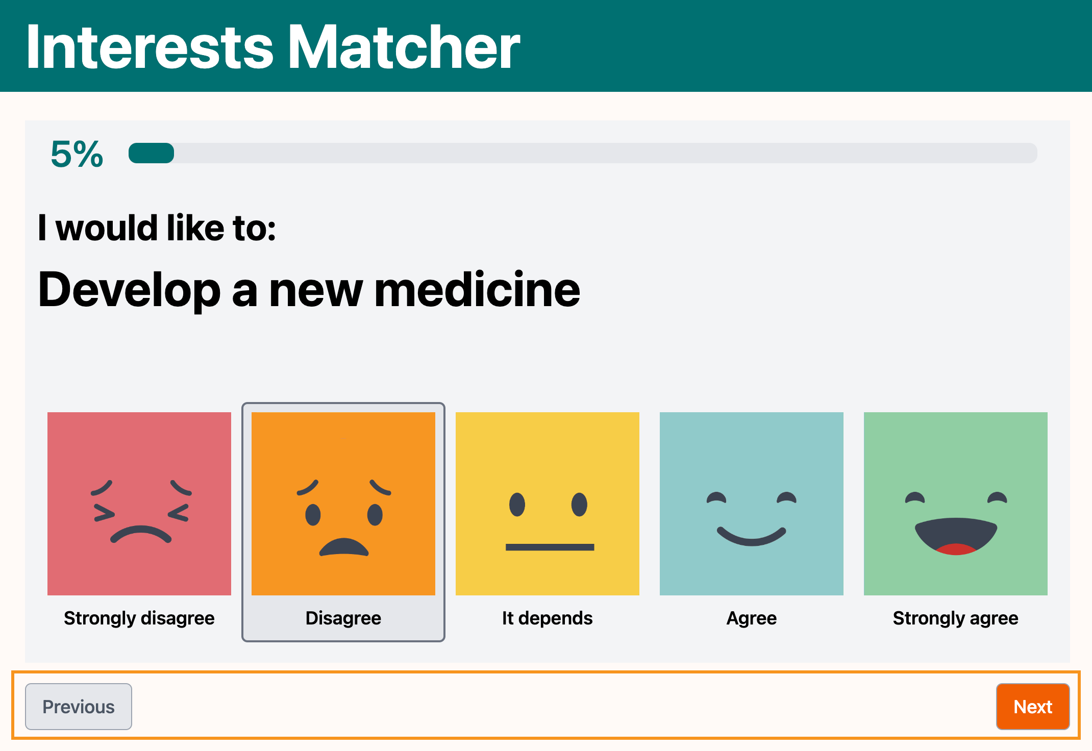Select the "It depends" option label
This screenshot has width=1092, height=751.
[547, 618]
